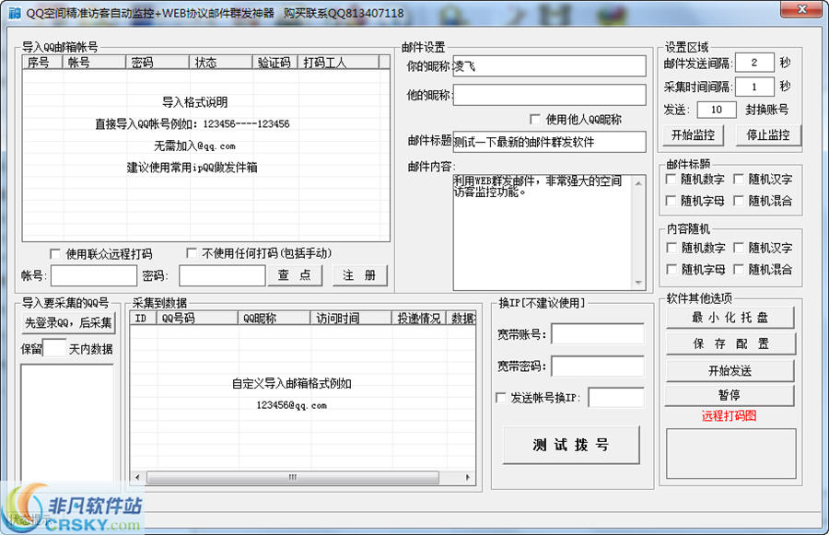Enable 使用他人QQ昵称 checkbox
The height and width of the screenshot is (535, 829).
click(x=535, y=119)
